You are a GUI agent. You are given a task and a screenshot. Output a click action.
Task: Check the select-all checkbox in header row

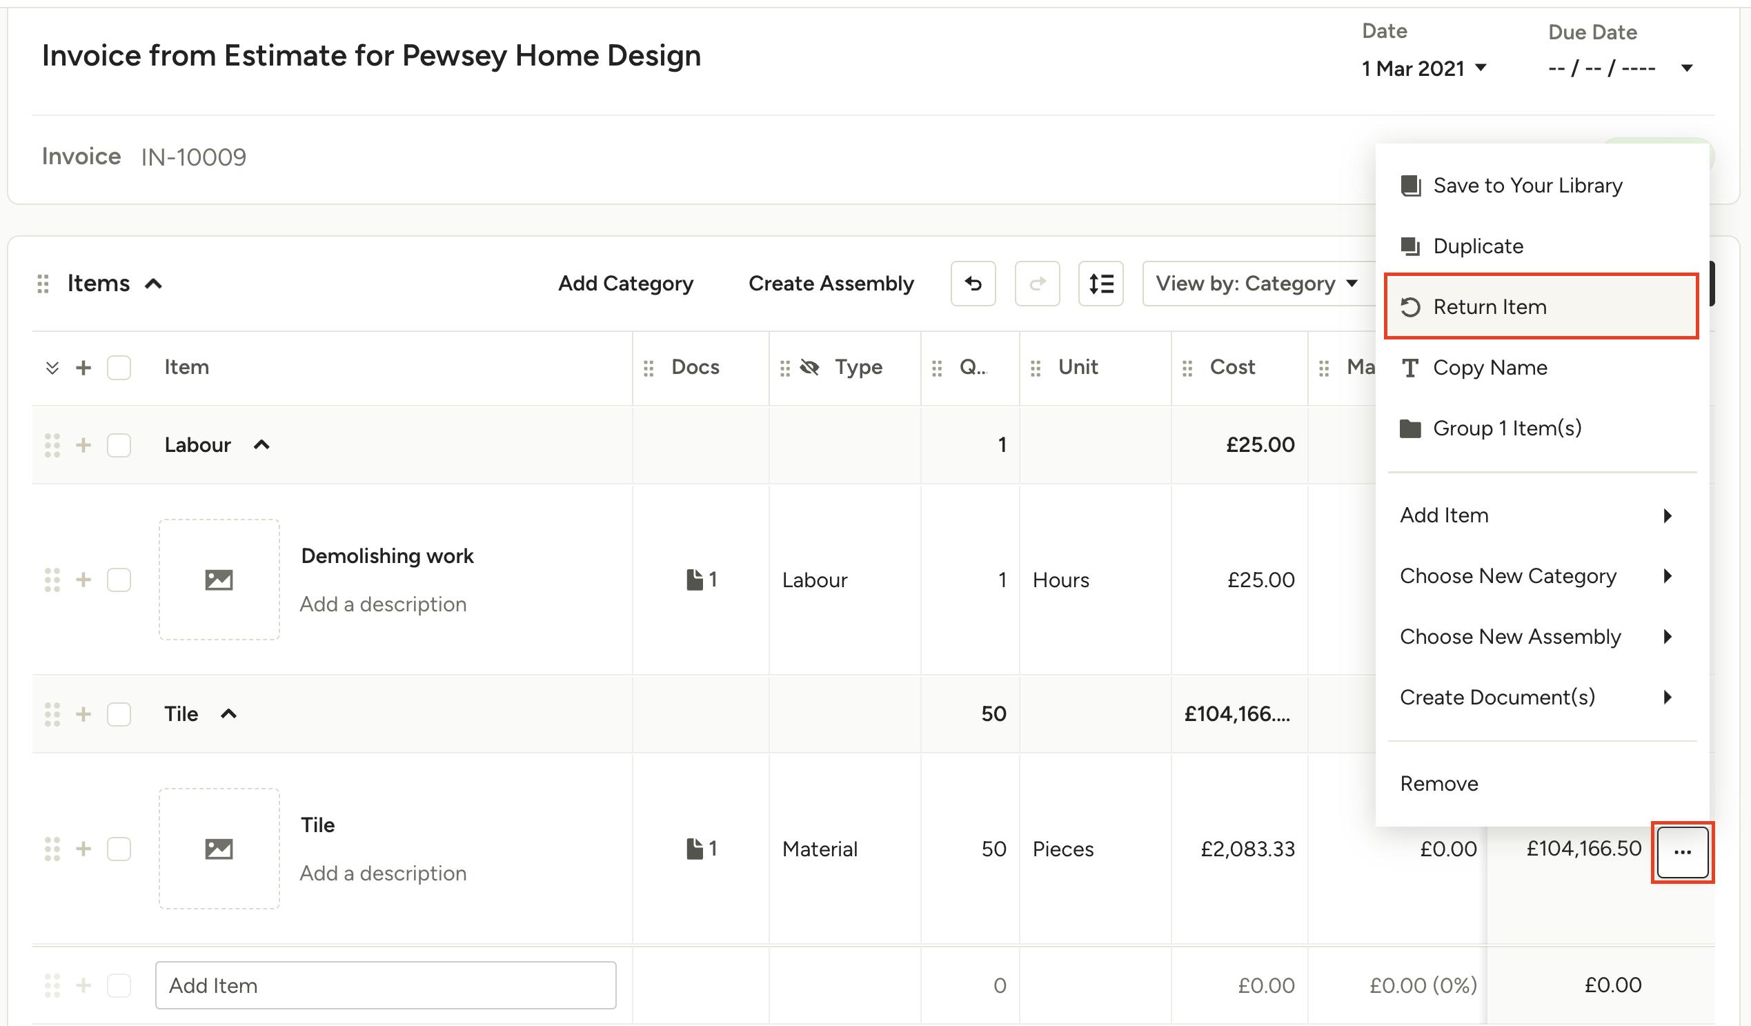coord(119,367)
